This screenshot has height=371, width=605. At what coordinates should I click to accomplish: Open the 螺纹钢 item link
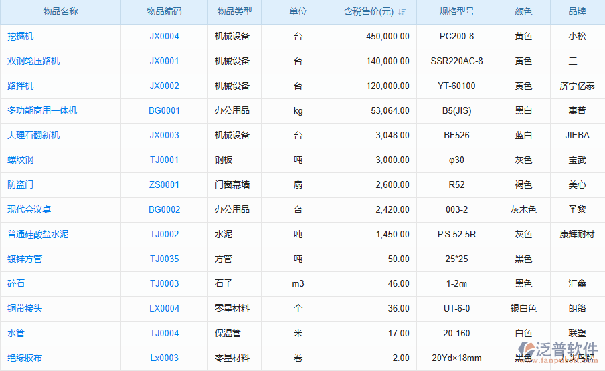point(21,160)
